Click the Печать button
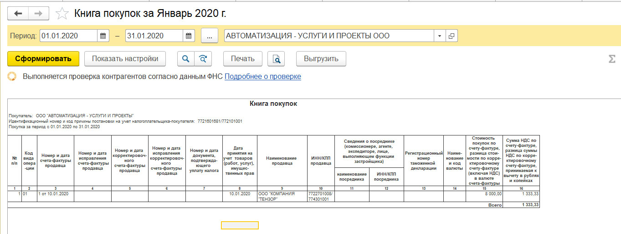Viewport: 621px width, 234px height. (242, 59)
